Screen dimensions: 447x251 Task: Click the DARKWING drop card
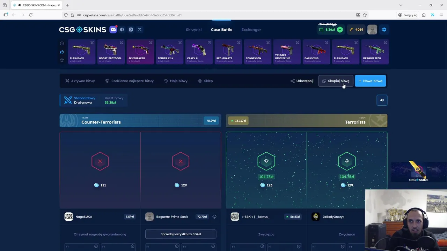316,52
